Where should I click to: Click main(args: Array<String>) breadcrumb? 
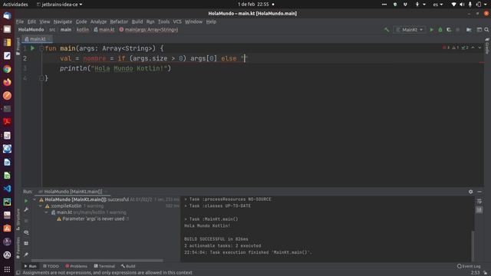148,30
